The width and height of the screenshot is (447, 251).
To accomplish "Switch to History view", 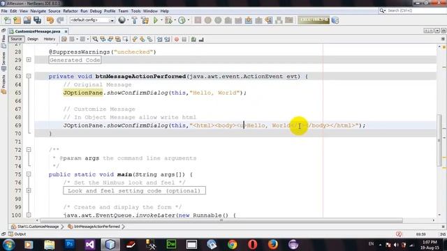I will pyautogui.click(x=50, y=39).
